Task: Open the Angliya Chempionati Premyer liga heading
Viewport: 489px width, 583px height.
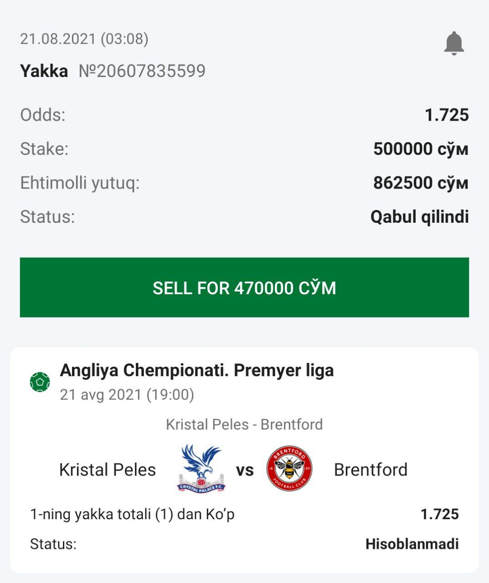Action: pos(197,370)
